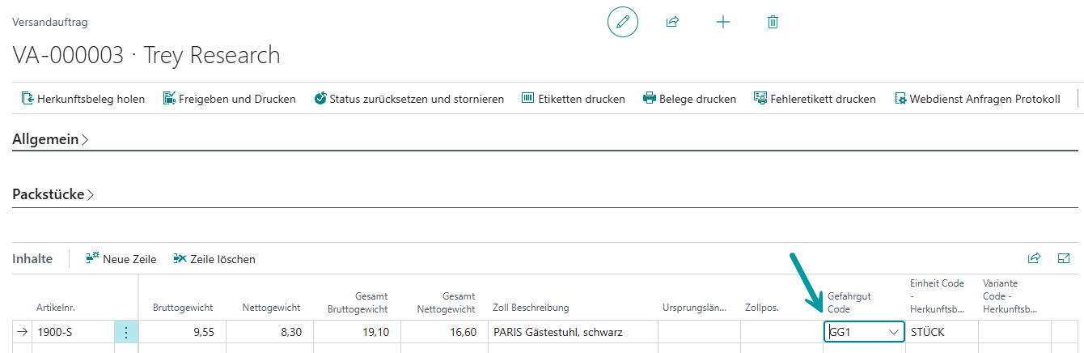Screen dimensions: 1084x353
Task: Maximize the Inhalte section with expand icon
Action: pyautogui.click(x=1064, y=258)
